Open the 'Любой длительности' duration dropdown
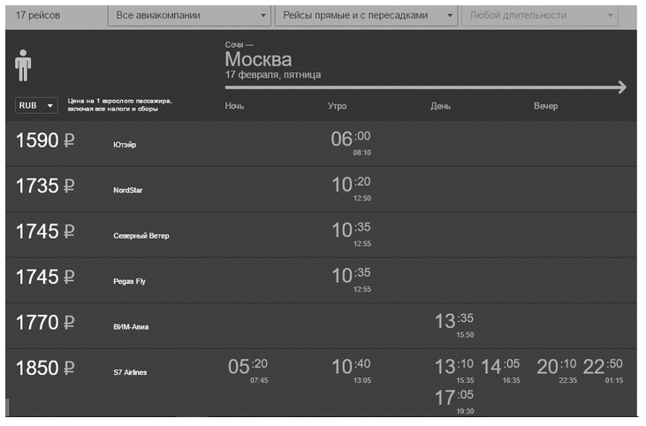The image size is (646, 426). click(540, 16)
